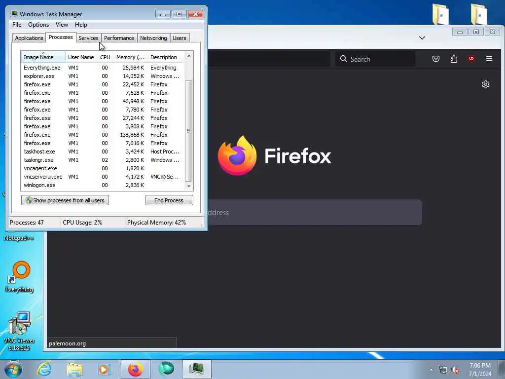Open Internet Explorer from the taskbar
This screenshot has width=505, height=379.
pyautogui.click(x=44, y=369)
